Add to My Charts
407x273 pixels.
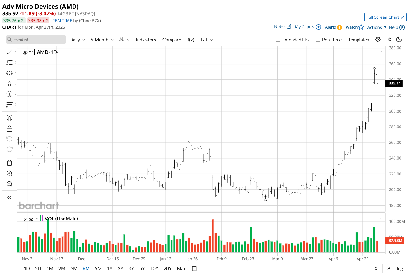[x=308, y=27]
